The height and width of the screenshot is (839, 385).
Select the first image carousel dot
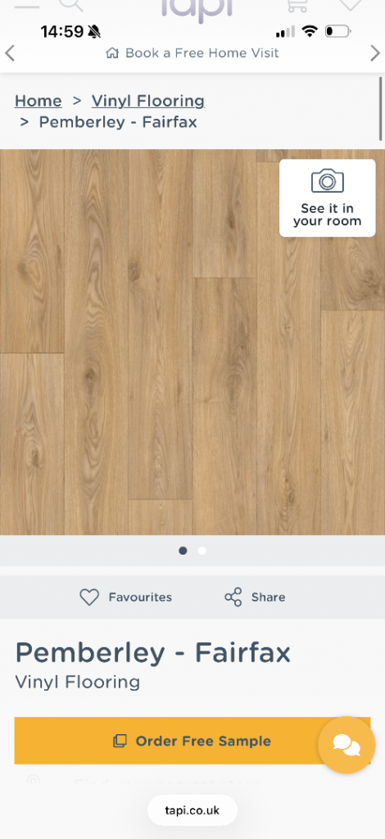click(x=183, y=551)
